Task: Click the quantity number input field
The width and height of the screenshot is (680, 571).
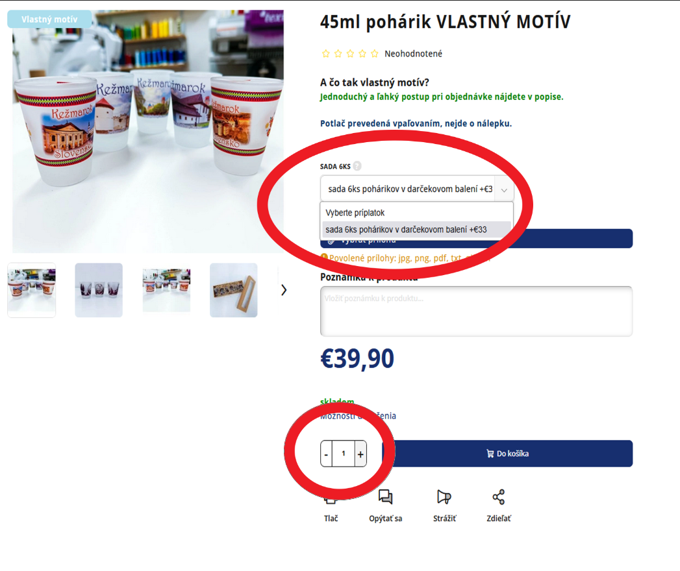Action: 344,454
